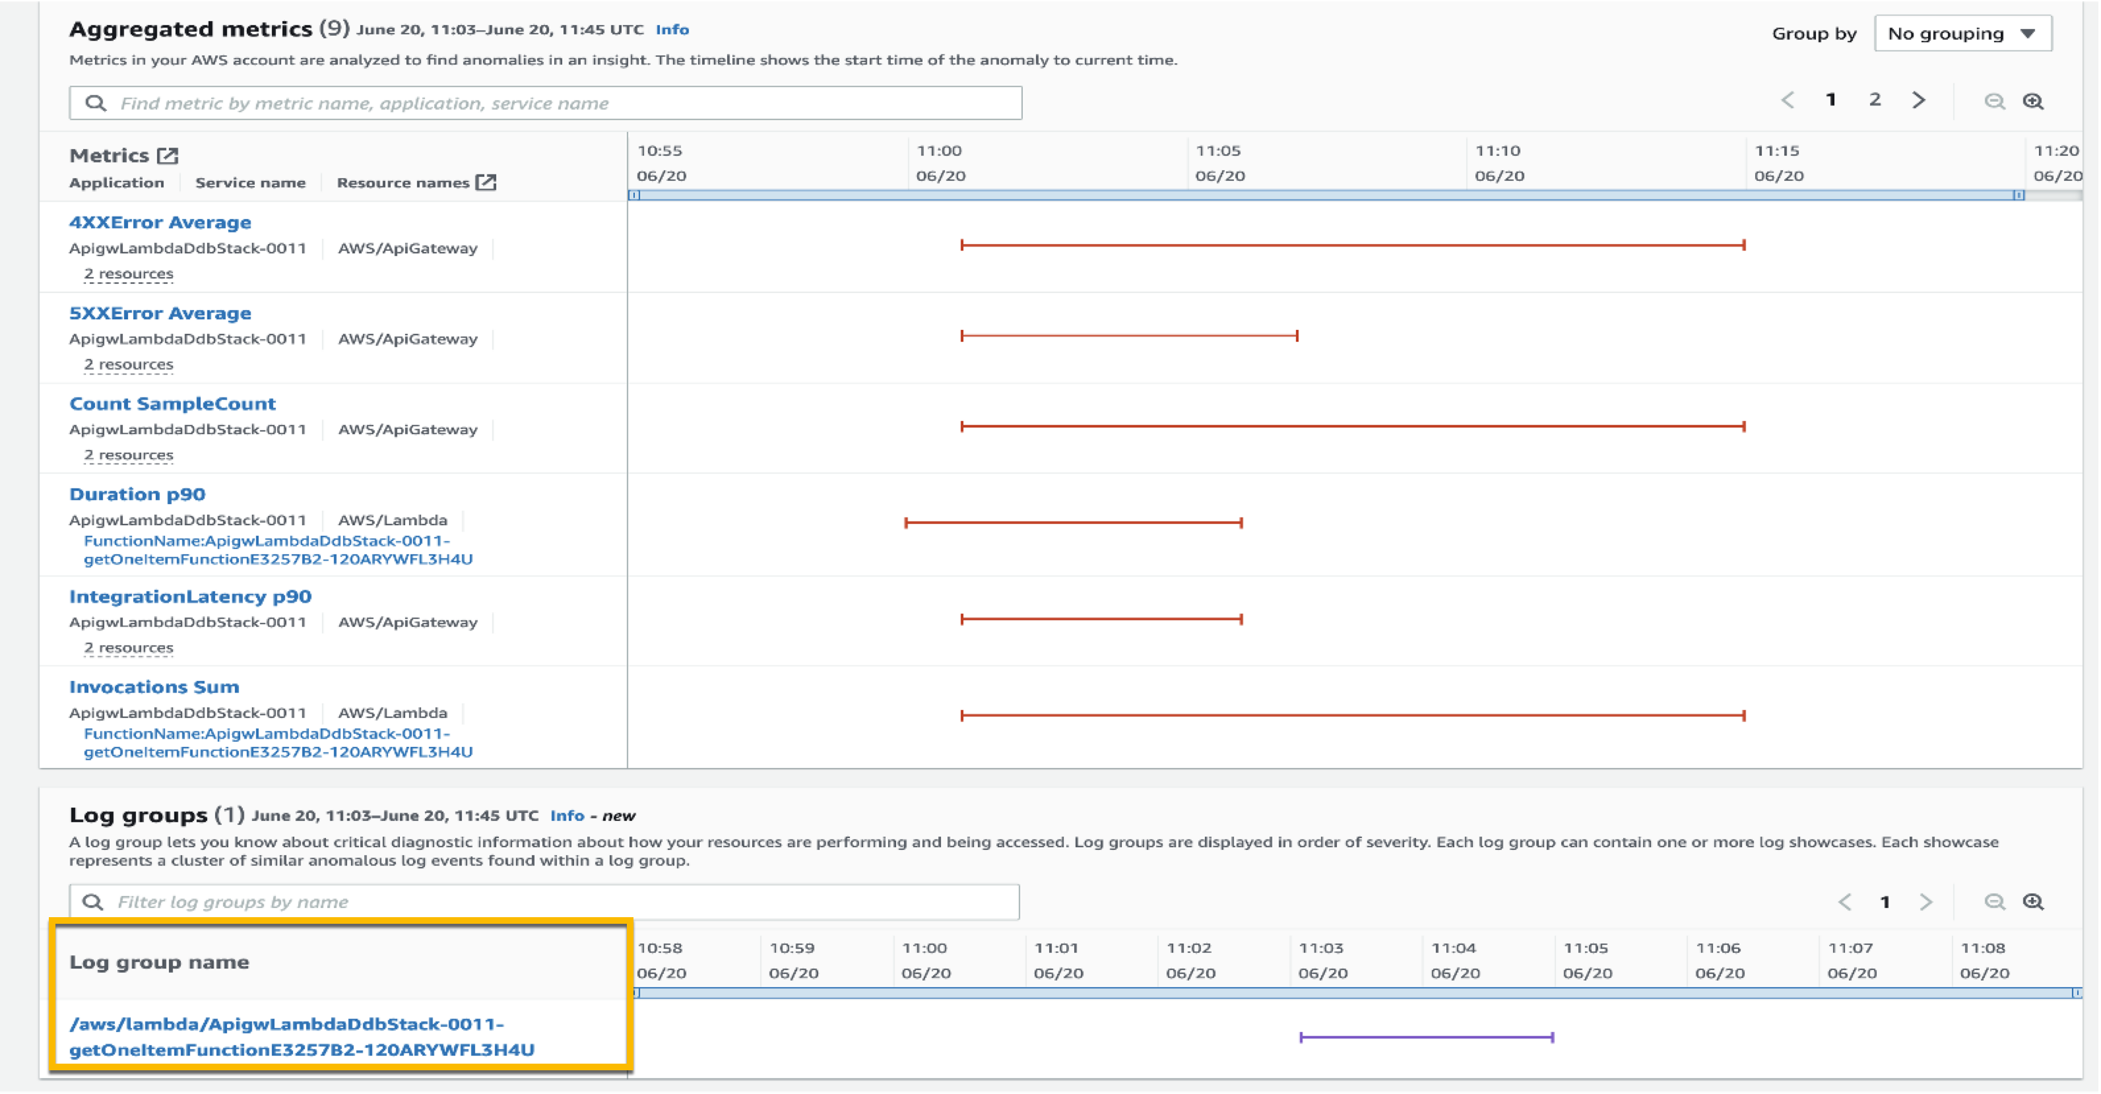Screen dimensions: 2101x1094
Task: Go to previous page of aggregated metrics
Action: [1788, 100]
